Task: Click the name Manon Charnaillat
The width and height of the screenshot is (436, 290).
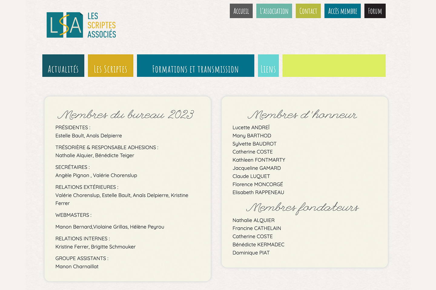Action: pyautogui.click(x=77, y=266)
